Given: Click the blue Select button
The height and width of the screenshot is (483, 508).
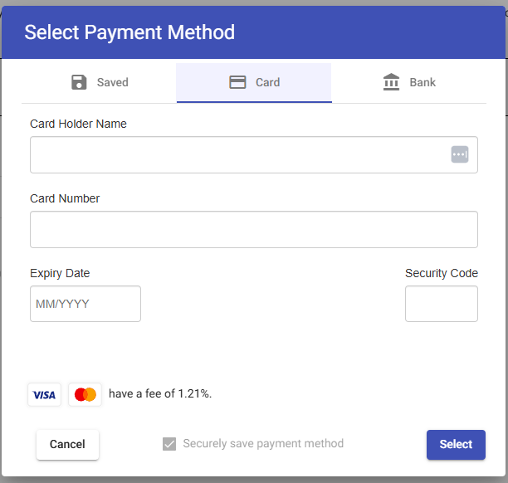Looking at the screenshot, I should pyautogui.click(x=456, y=445).
